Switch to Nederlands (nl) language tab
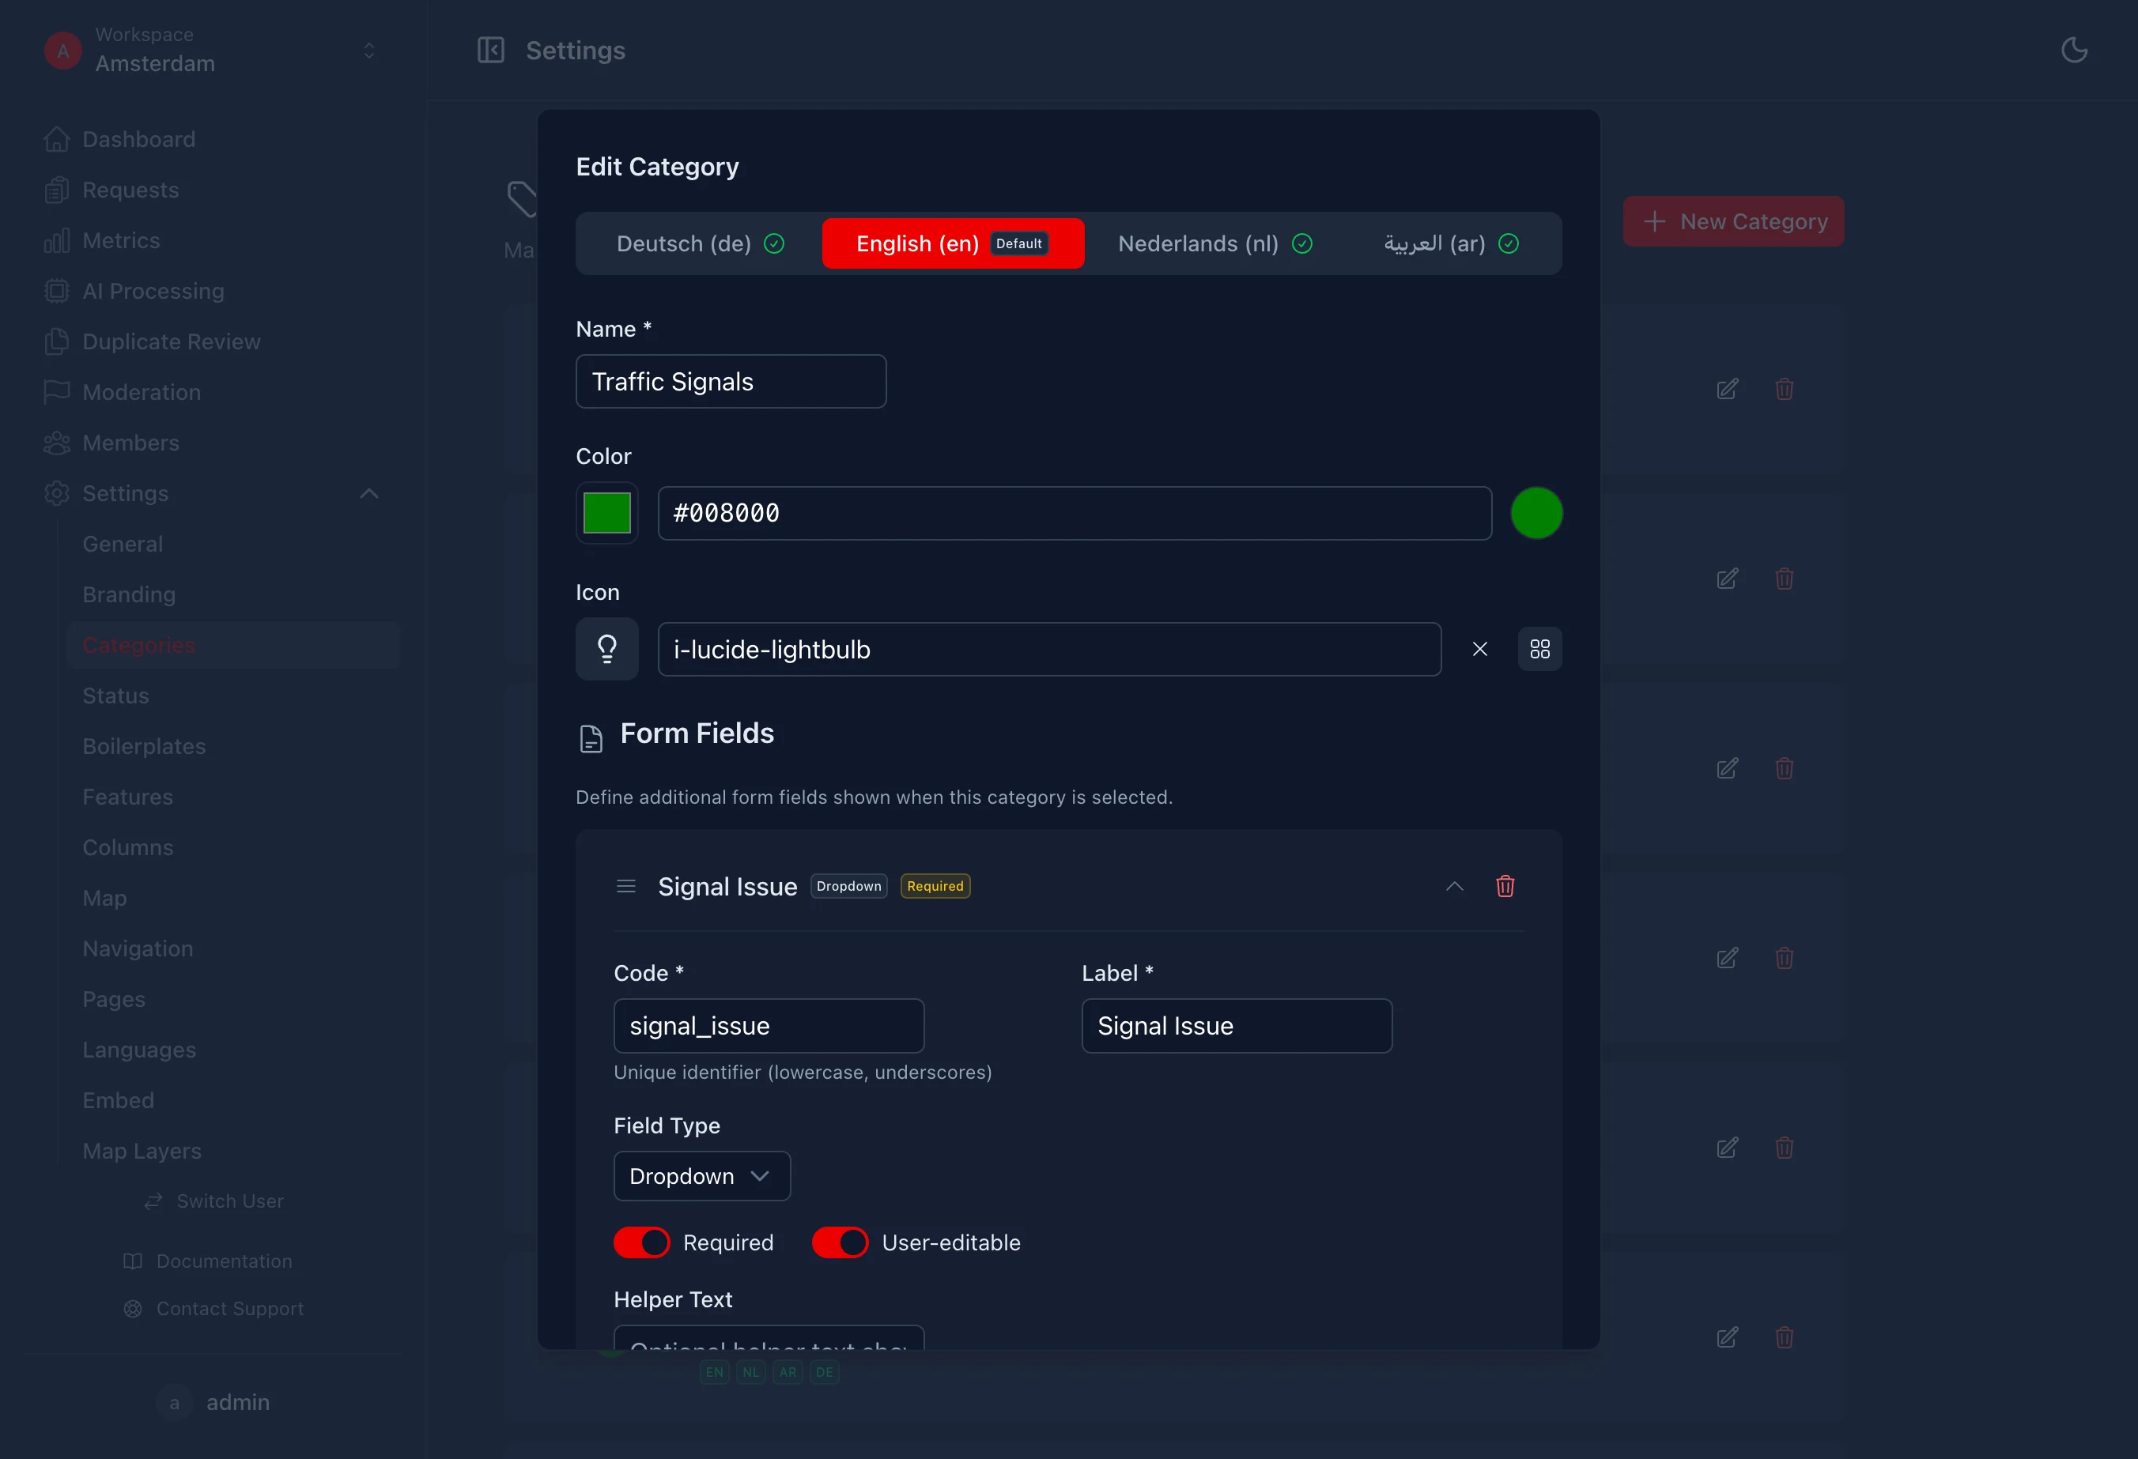Image resolution: width=2138 pixels, height=1459 pixels. pyautogui.click(x=1214, y=243)
